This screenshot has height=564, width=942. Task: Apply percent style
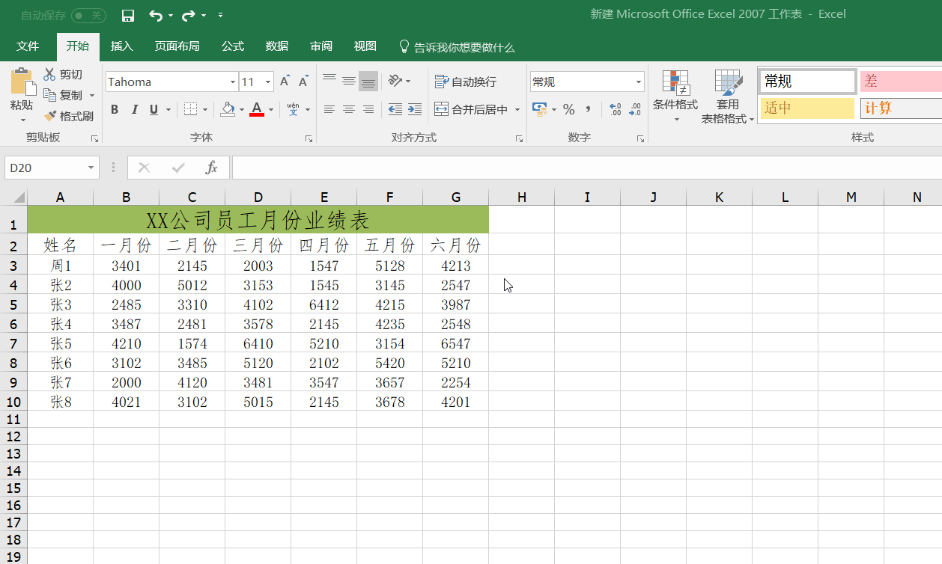click(x=569, y=110)
